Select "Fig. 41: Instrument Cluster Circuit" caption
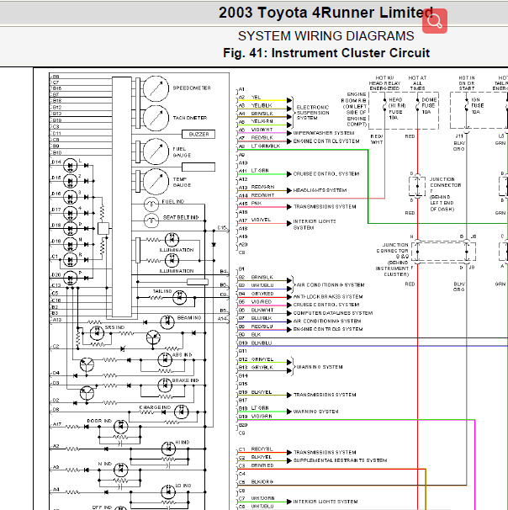The height and width of the screenshot is (510, 508). coord(326,53)
